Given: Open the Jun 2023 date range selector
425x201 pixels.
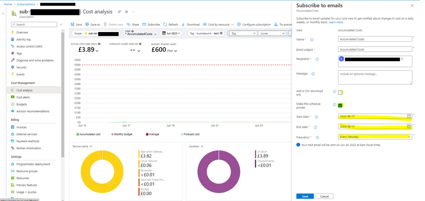Looking at the screenshot, I should pos(172,33).
